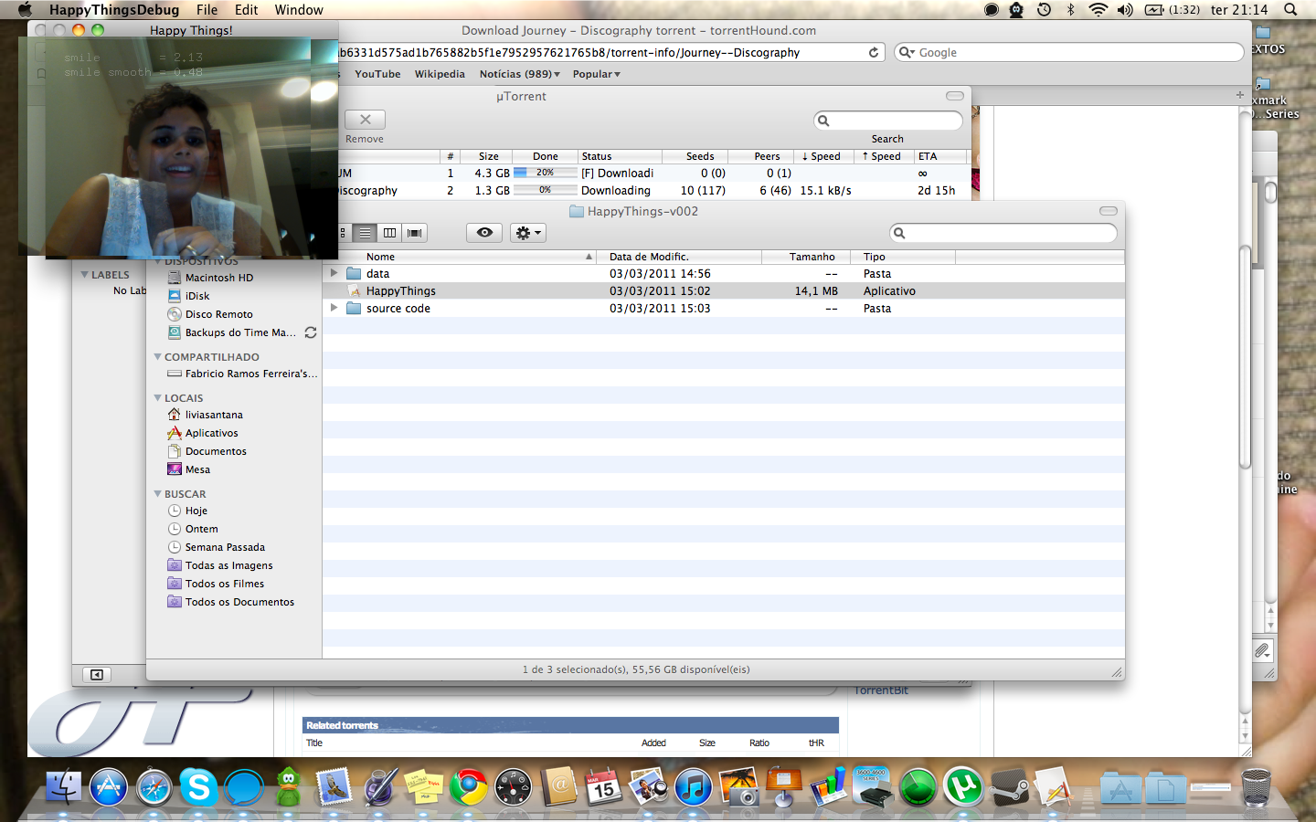Toggle Finder toolbar pill button
The image size is (1316, 822).
pos(1109,211)
